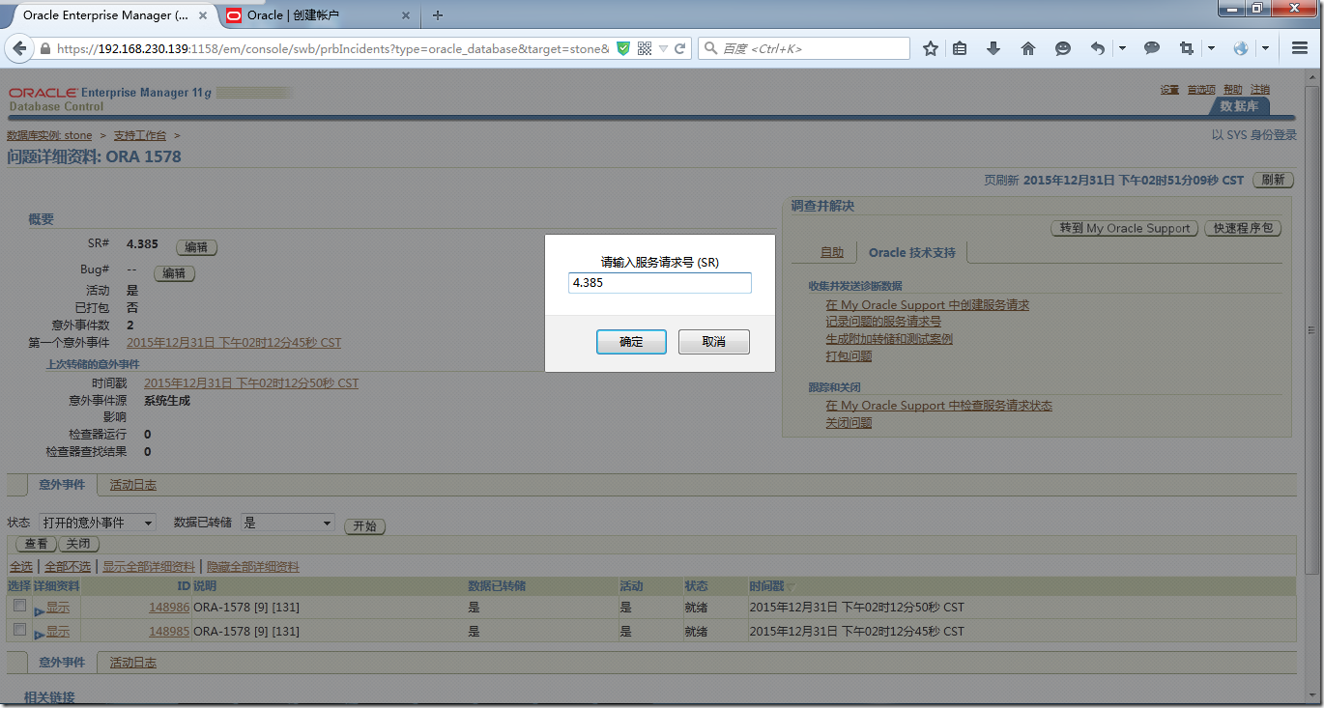
Task: Click the padlock site security icon
Action: click(x=44, y=48)
